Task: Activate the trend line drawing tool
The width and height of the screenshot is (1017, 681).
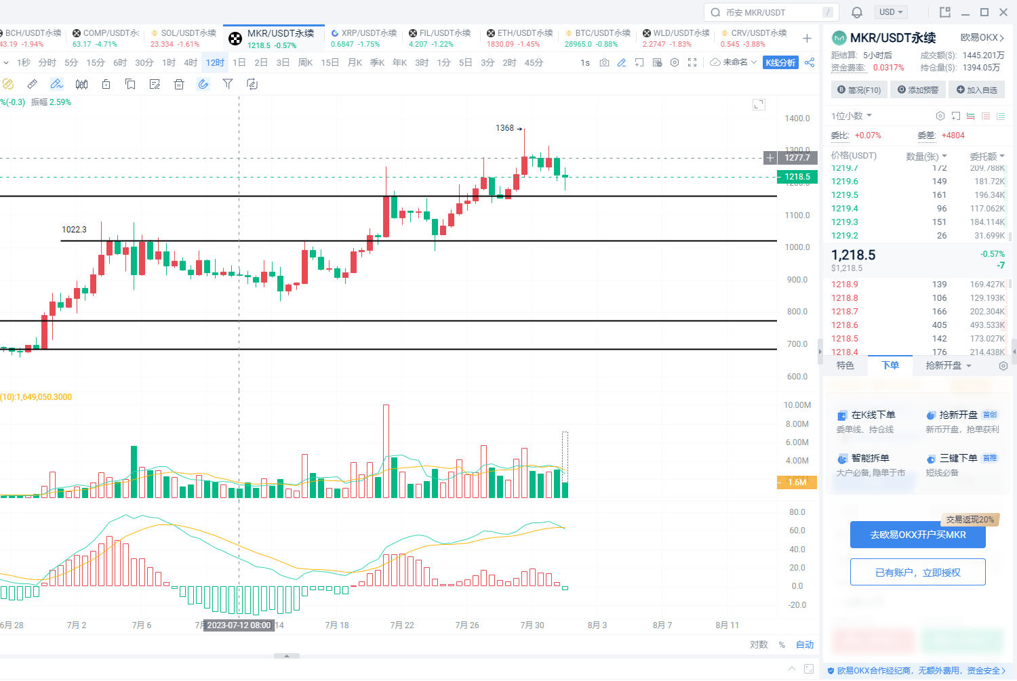Action: click(x=57, y=84)
